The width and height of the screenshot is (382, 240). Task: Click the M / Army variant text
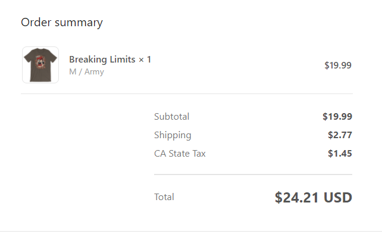[x=86, y=71]
